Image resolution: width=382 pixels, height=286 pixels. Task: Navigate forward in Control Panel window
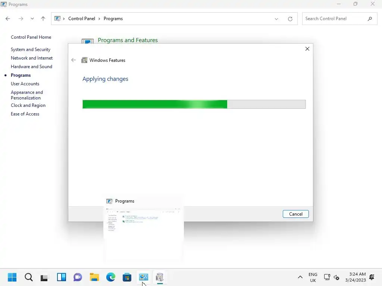click(21, 19)
